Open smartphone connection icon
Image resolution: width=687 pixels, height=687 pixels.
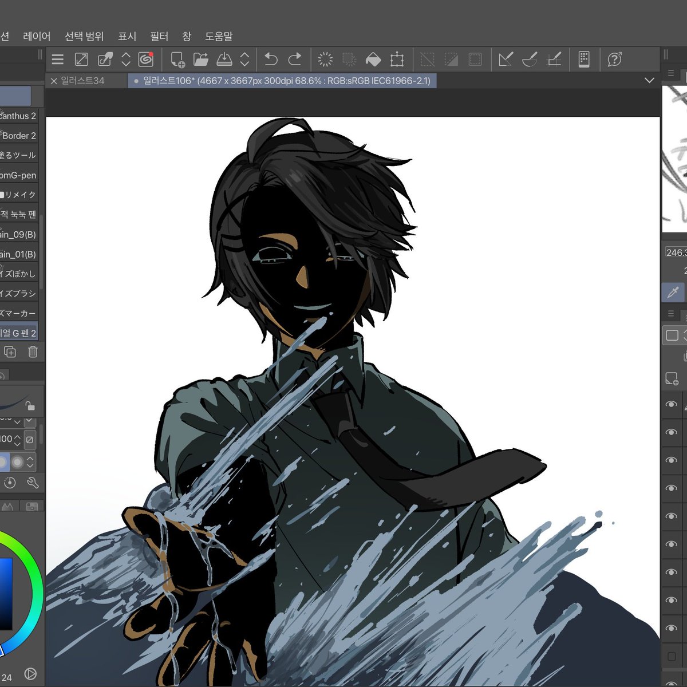[584, 60]
